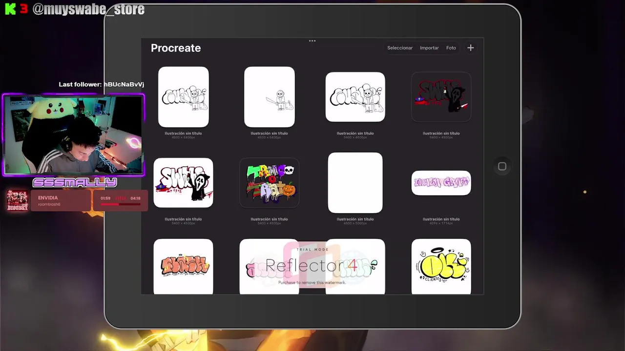Click the SSSMALLY name banner

[x=75, y=183]
